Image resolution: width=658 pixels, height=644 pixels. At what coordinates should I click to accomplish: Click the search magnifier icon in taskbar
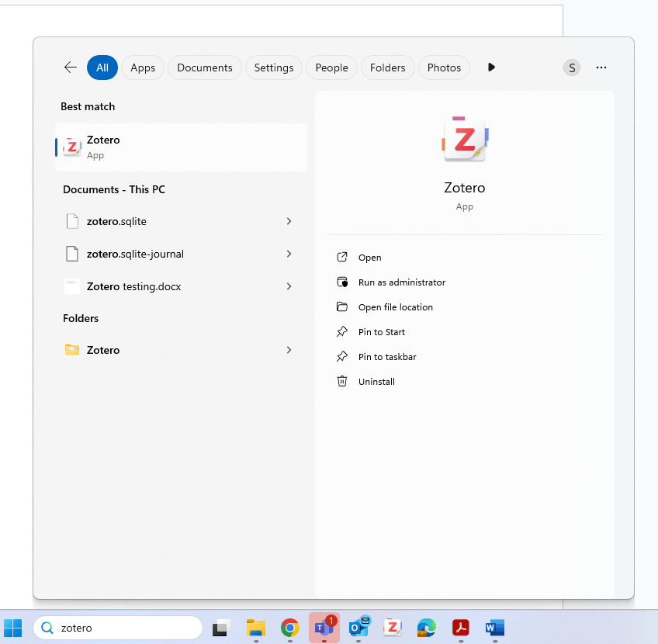(47, 628)
